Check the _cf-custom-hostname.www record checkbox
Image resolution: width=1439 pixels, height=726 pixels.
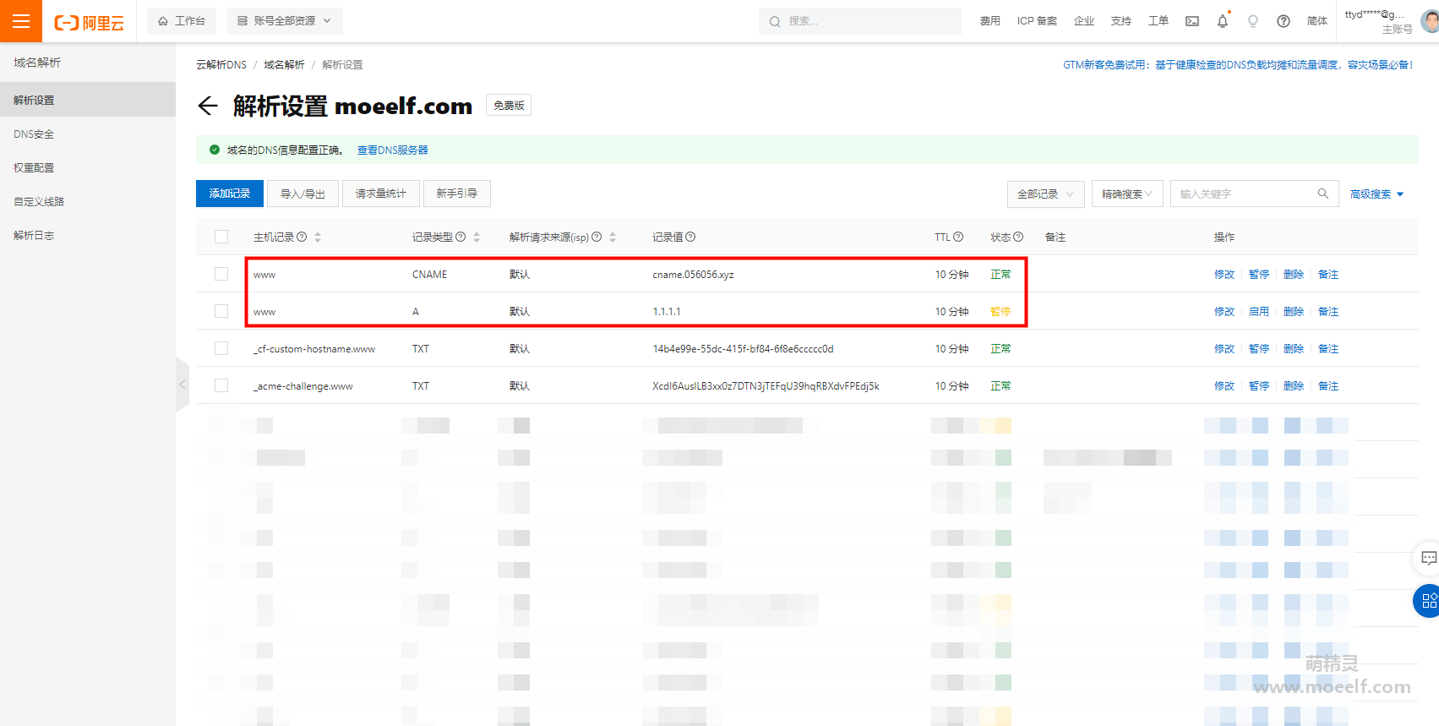coord(221,348)
